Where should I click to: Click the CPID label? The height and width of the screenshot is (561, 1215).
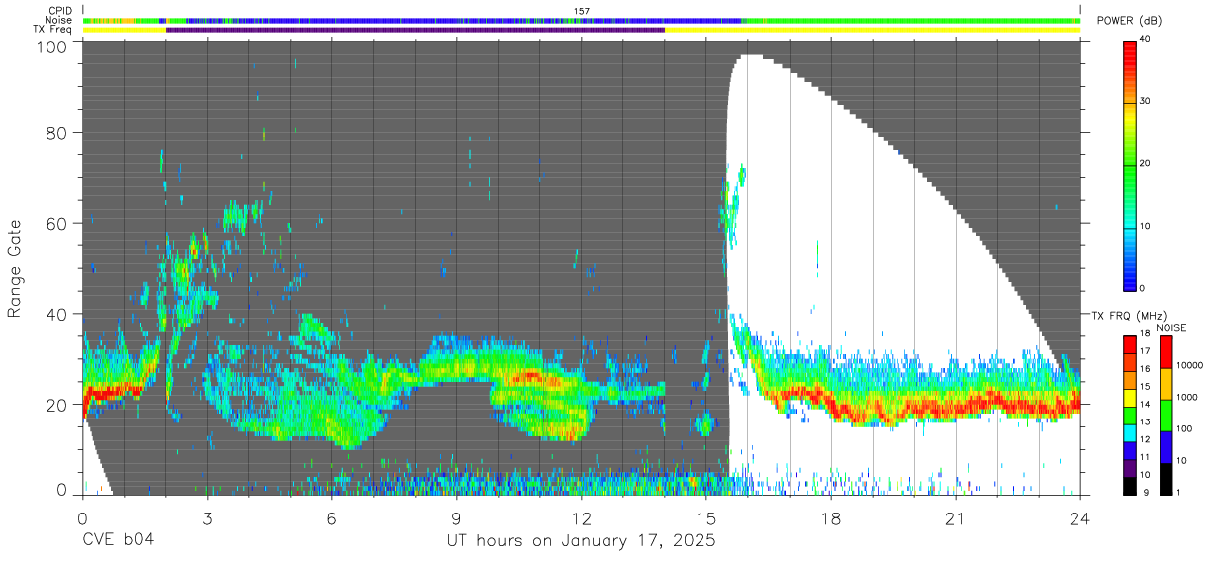[59, 11]
